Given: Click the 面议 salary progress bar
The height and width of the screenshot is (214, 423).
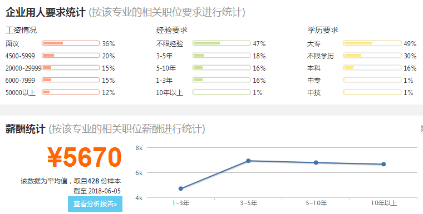Looking at the screenshot, I should point(71,43).
